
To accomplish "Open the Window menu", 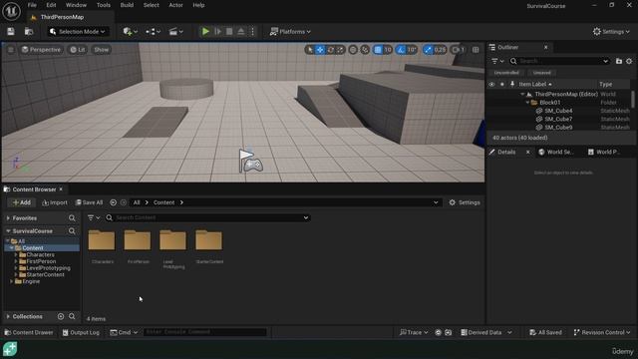I will (76, 5).
